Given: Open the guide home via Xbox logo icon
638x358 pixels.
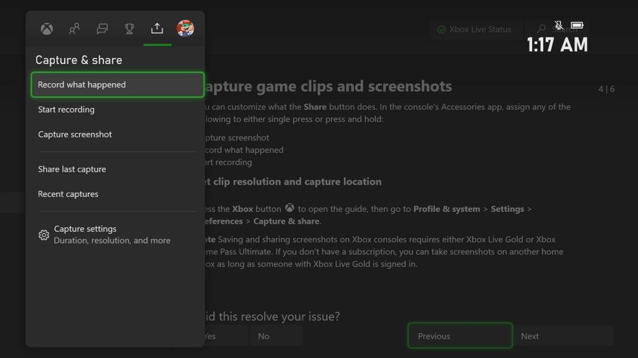Looking at the screenshot, I should pyautogui.click(x=46, y=29).
